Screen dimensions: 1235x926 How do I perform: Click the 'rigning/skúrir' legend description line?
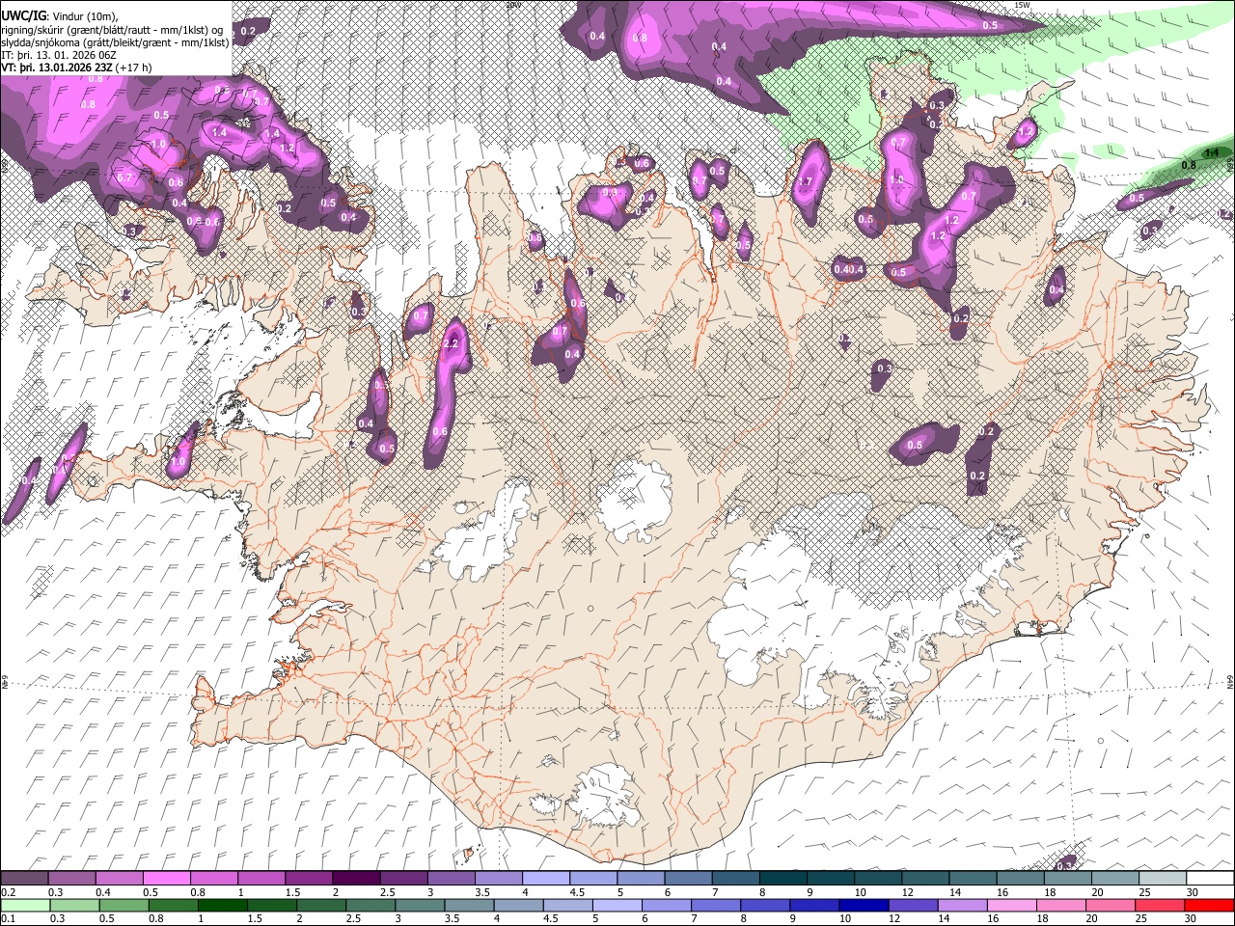pos(113,30)
